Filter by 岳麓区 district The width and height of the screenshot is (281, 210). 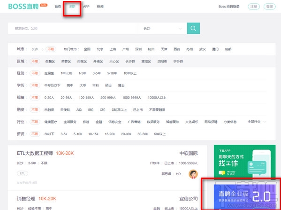click(50, 62)
